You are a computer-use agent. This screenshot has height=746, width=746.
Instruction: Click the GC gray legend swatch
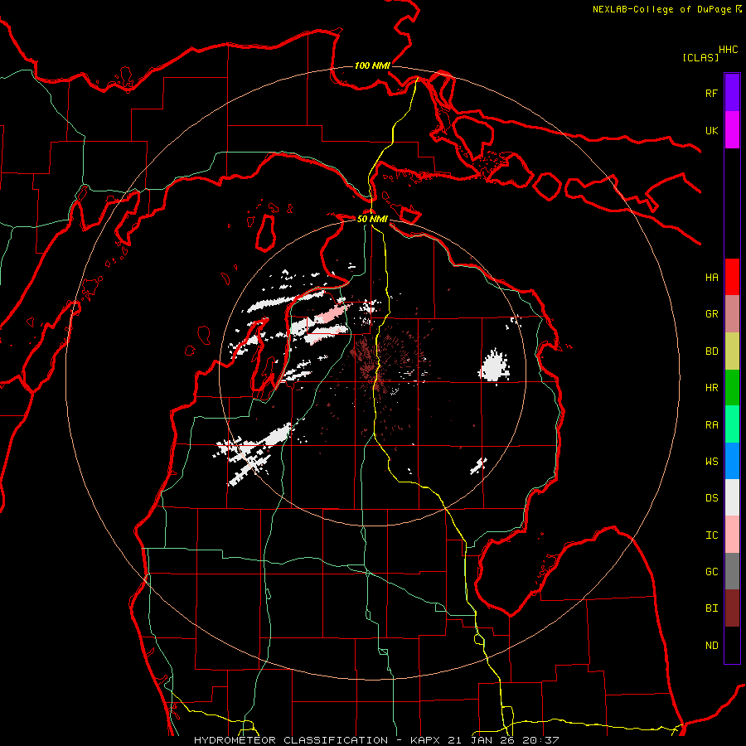coord(732,571)
